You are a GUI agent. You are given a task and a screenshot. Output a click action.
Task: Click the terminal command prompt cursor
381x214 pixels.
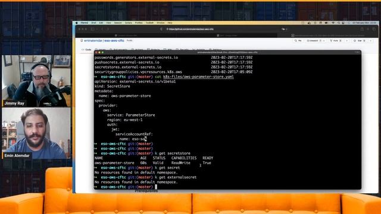tap(156, 187)
